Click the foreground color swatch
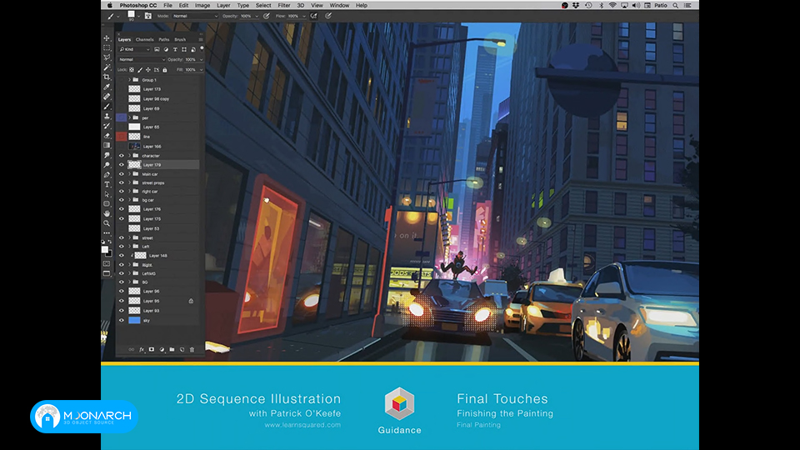Image resolution: width=800 pixels, height=450 pixels. click(105, 249)
